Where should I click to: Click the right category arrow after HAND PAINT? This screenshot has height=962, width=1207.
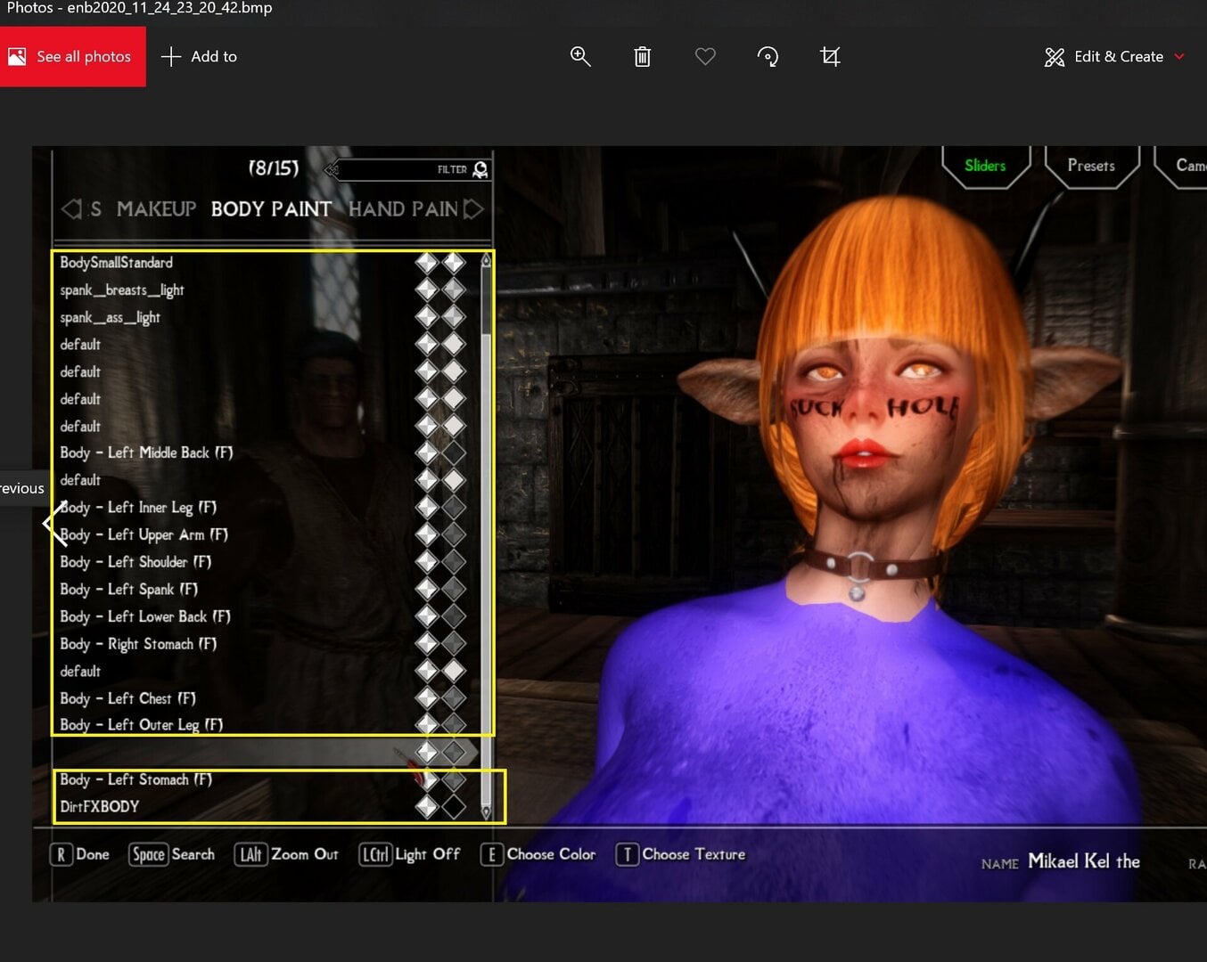tap(474, 209)
